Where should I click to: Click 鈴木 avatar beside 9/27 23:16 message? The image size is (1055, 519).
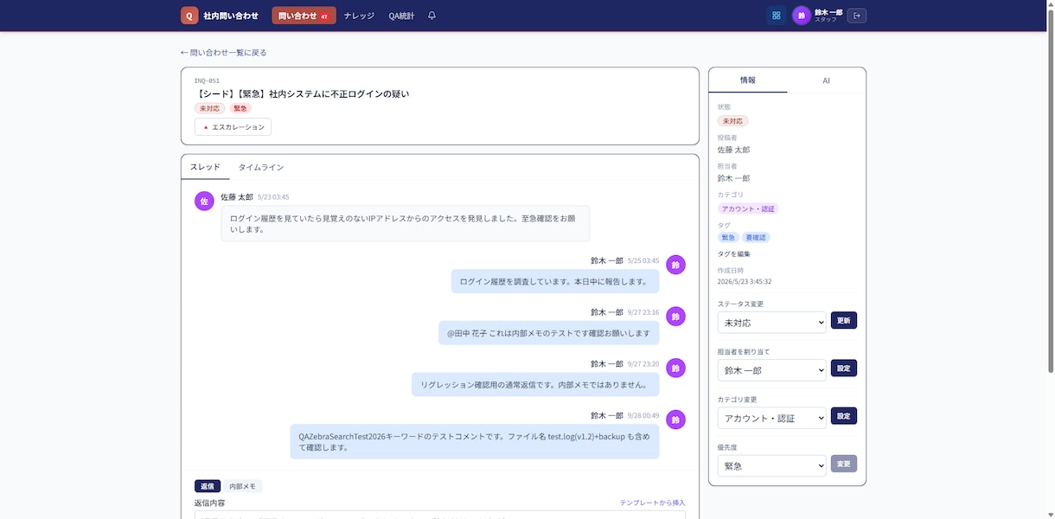tap(675, 317)
